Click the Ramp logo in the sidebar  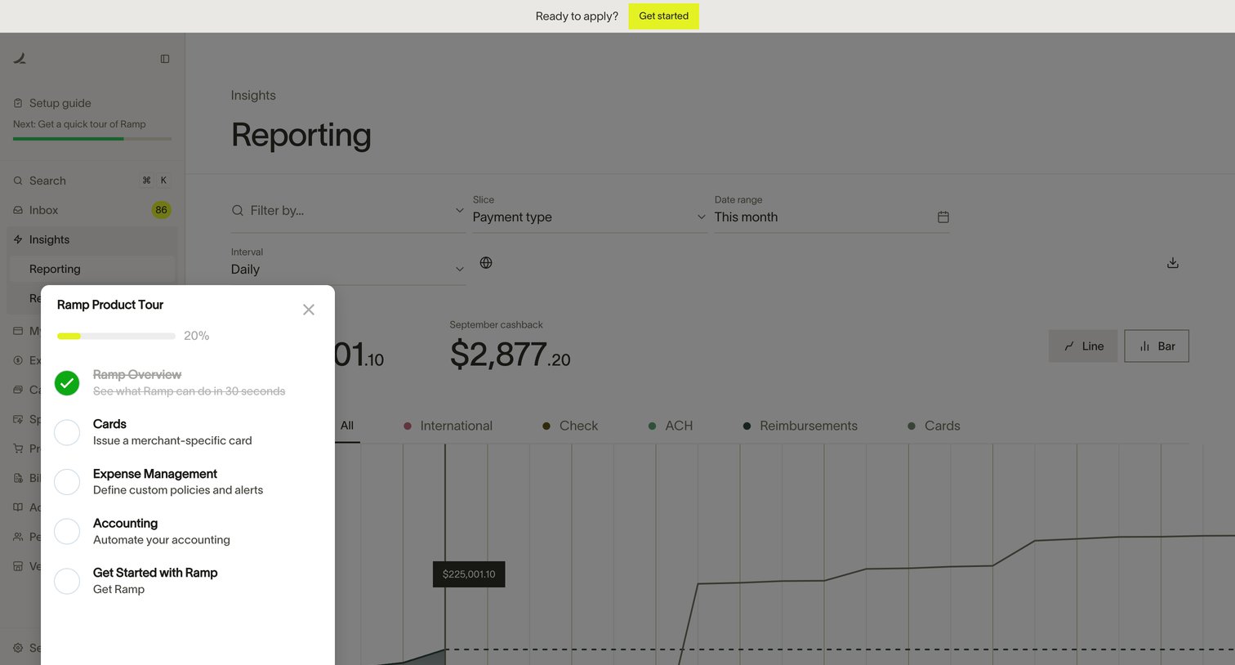point(20,58)
